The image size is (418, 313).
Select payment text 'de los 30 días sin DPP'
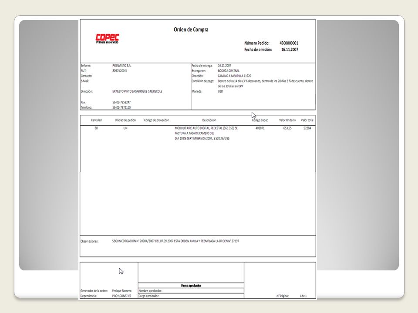[230, 86]
